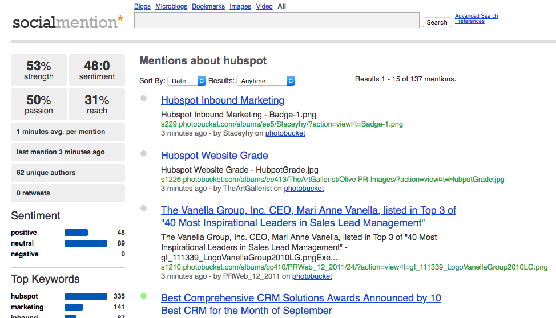Image resolution: width=556 pixels, height=318 pixels.
Task: Open Advanced Search link
Action: tap(476, 16)
